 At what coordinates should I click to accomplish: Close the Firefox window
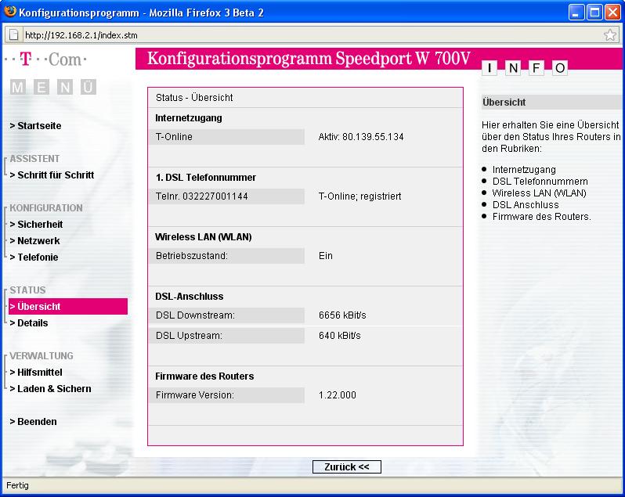pos(612,12)
